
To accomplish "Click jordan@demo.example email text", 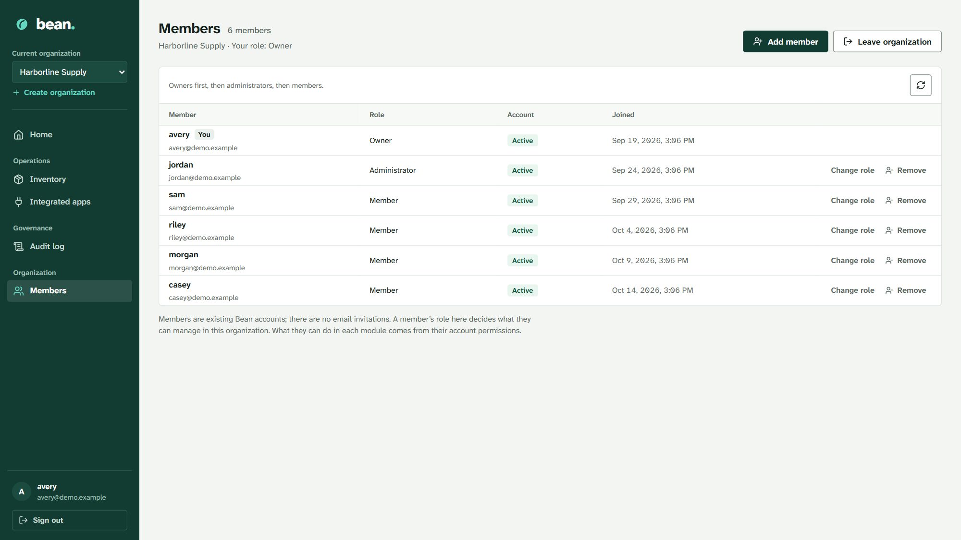I will pyautogui.click(x=205, y=178).
